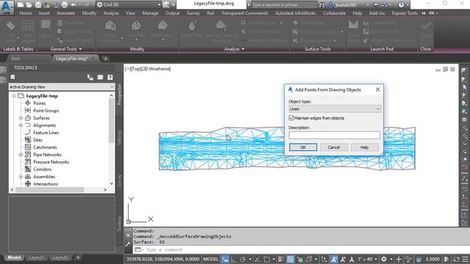Click the new drawing tab plus button
The height and width of the screenshot is (264, 470).
pos(106,59)
